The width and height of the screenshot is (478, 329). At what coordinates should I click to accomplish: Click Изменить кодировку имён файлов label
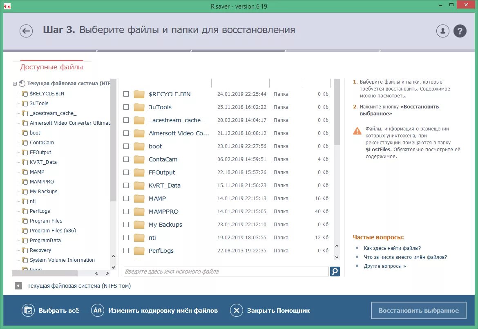[x=163, y=311]
